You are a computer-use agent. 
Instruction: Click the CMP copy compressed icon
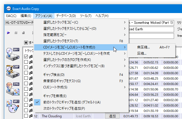click(x=13, y=71)
